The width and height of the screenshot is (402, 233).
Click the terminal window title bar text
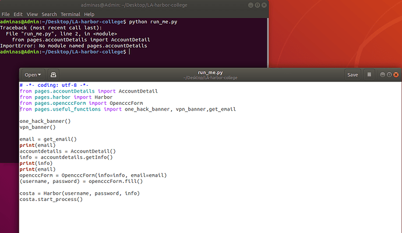[134, 5]
